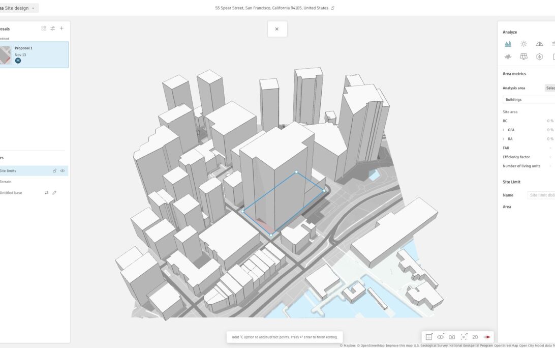Image resolution: width=555 pixels, height=348 pixels.
Task: Expand the RA metric row
Action: click(x=504, y=139)
